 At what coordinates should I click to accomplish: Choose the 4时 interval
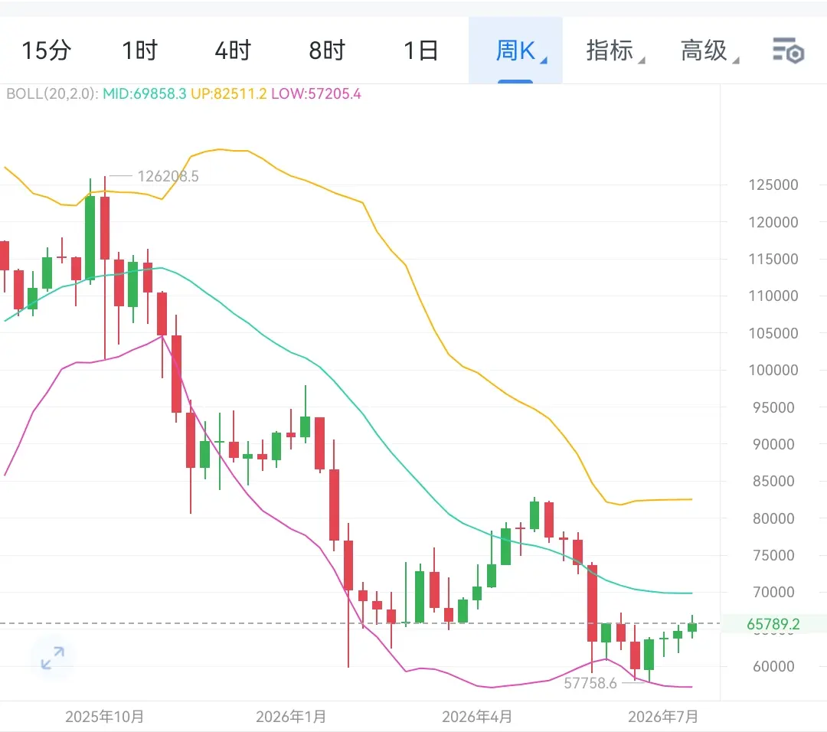tap(233, 51)
